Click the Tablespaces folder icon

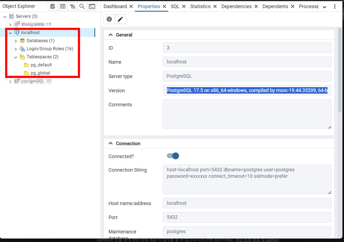click(x=22, y=57)
